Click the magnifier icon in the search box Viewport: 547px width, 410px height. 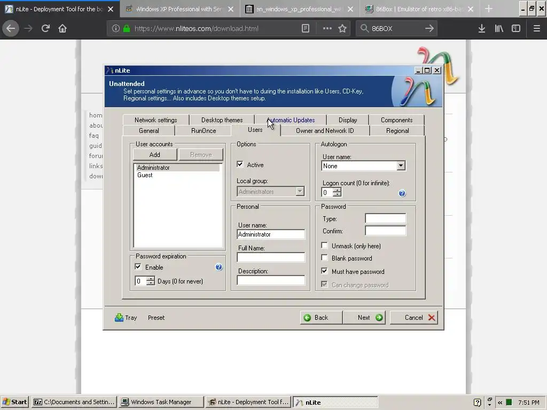364,29
